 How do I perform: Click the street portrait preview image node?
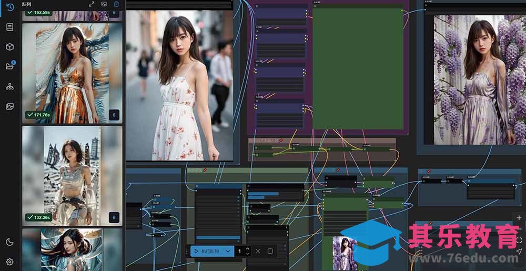click(179, 86)
